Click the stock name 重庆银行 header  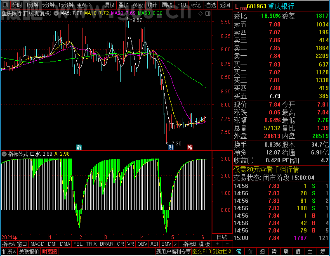(x=281, y=6)
